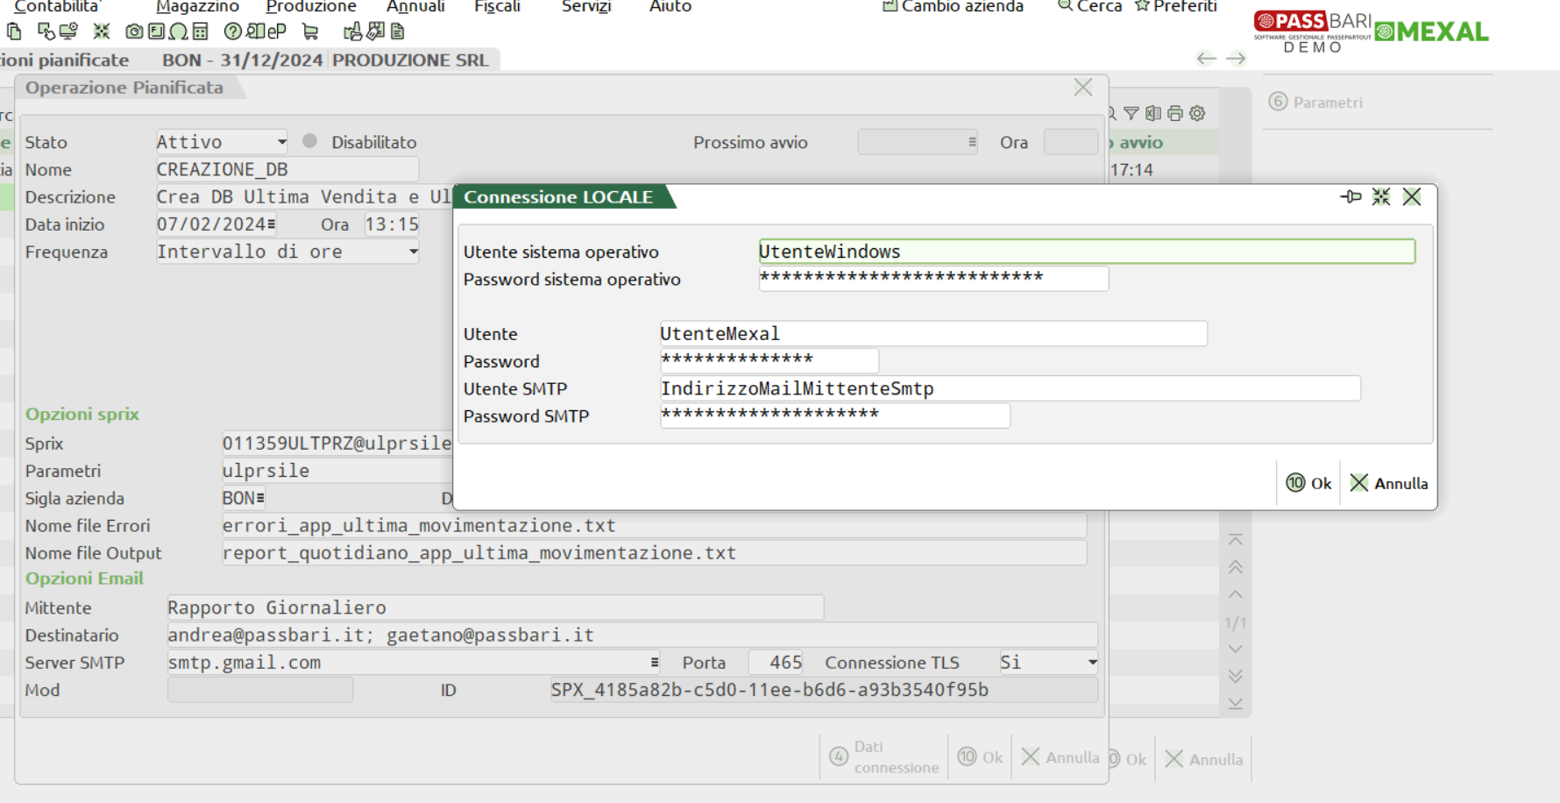The image size is (1560, 803).
Task: Open the Servizi menu
Action: tap(585, 7)
